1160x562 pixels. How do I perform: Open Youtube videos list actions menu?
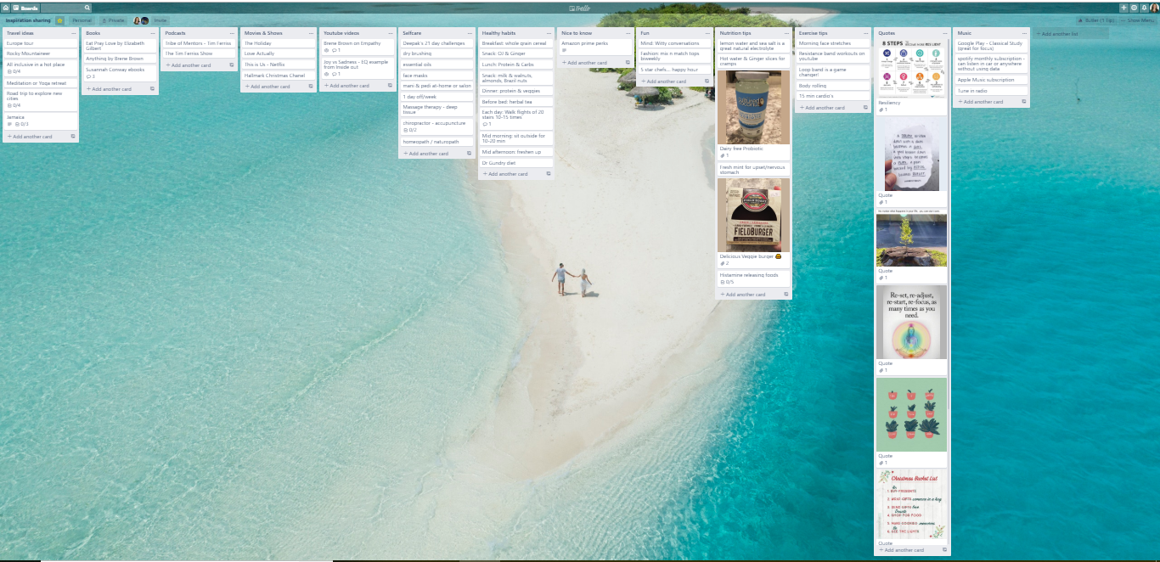[x=391, y=33]
